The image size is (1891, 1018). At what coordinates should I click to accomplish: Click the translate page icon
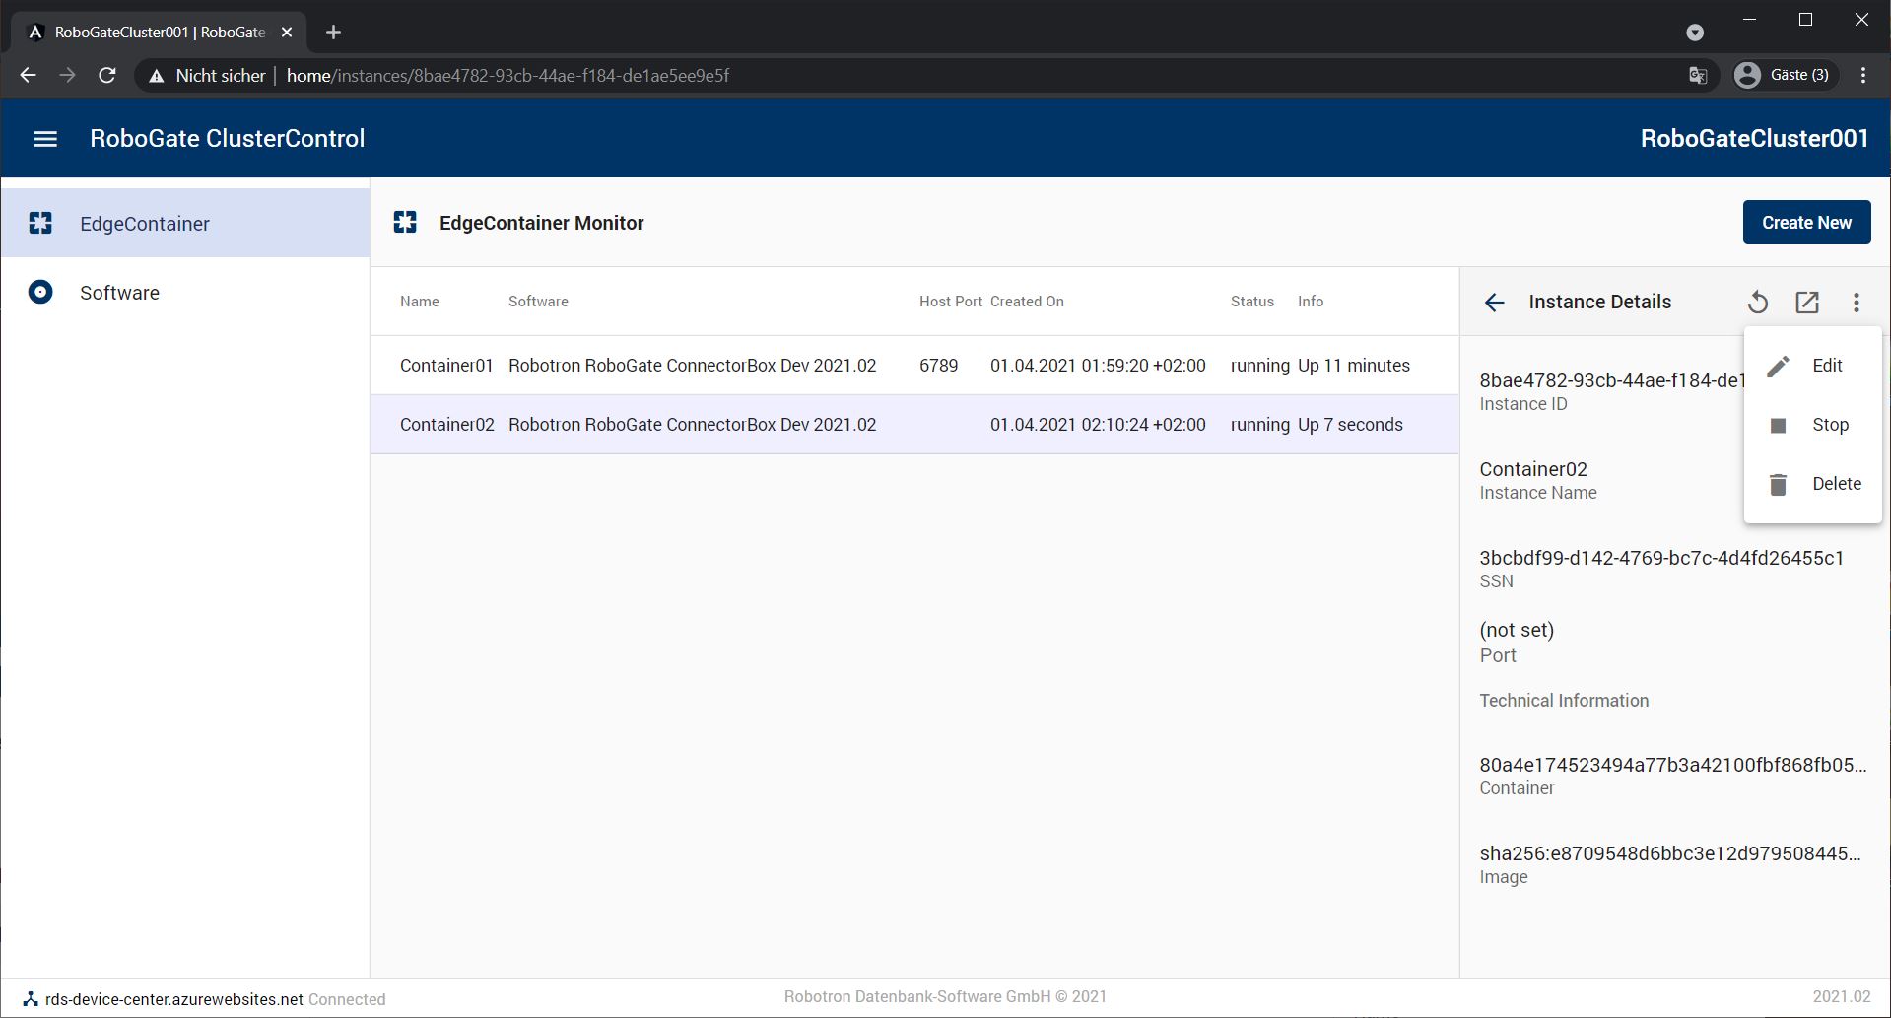click(1698, 76)
